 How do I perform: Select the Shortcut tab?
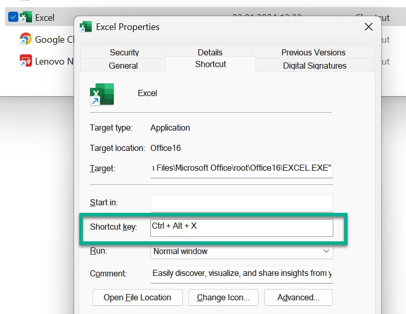coord(210,64)
